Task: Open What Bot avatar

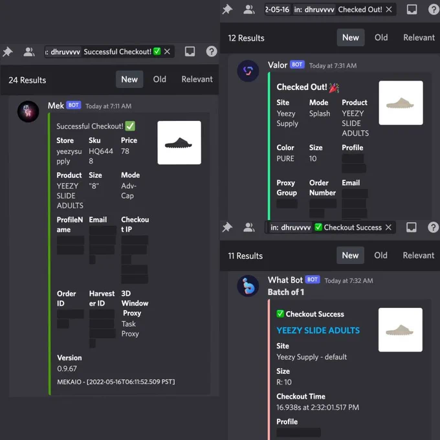Action: (x=248, y=285)
